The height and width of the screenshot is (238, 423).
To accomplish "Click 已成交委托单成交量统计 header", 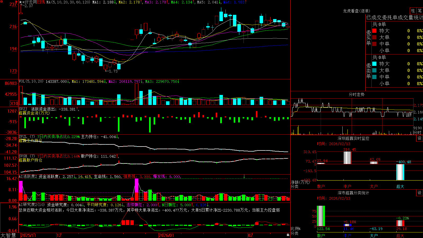I will (x=394, y=17).
